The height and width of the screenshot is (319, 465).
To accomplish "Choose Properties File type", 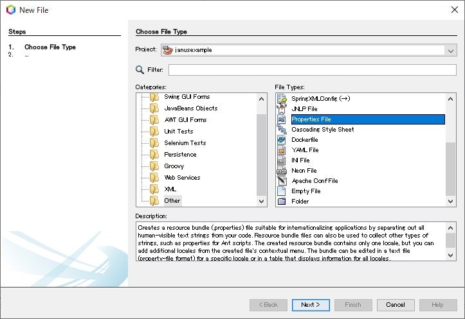I will coord(368,119).
